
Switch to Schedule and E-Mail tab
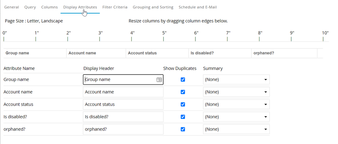[x=197, y=7]
